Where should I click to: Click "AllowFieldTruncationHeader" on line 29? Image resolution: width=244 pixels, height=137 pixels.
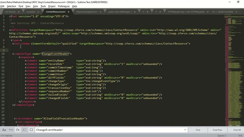(x=64, y=118)
